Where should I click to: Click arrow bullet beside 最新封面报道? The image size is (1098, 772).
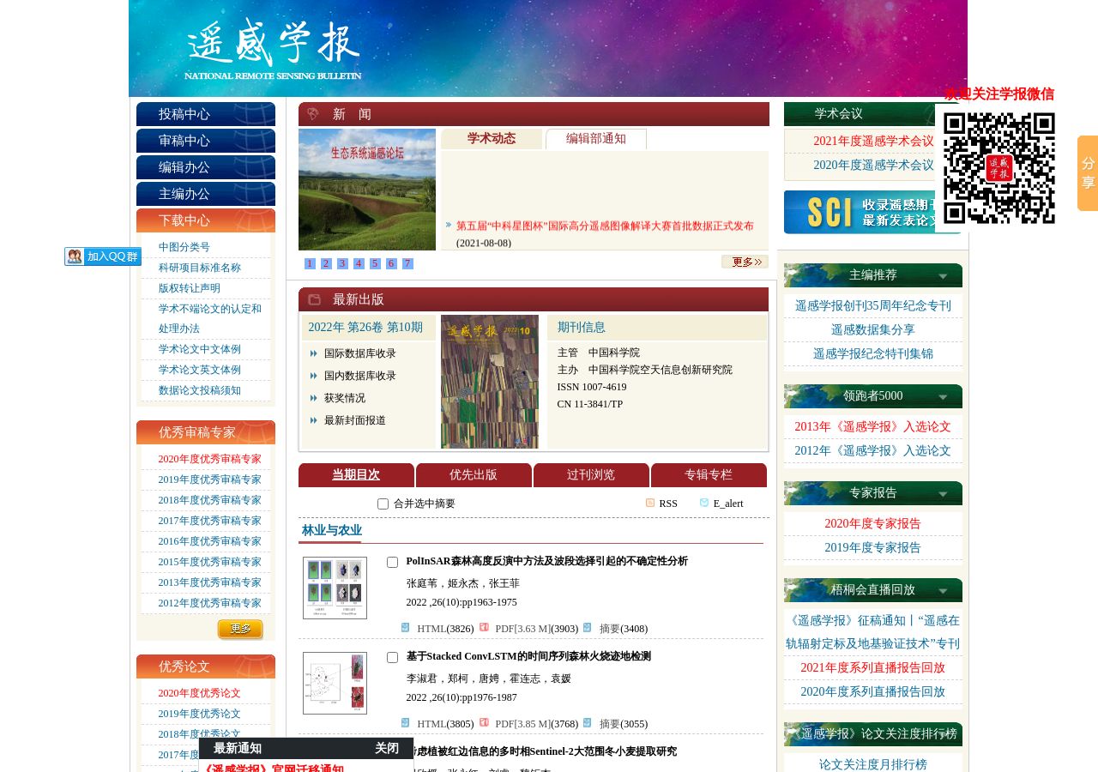(314, 420)
